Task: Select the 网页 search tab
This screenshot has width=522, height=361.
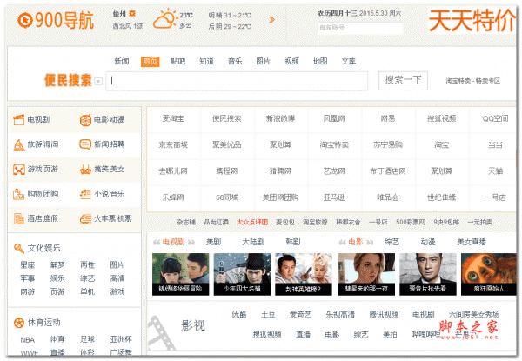Action: [150, 61]
